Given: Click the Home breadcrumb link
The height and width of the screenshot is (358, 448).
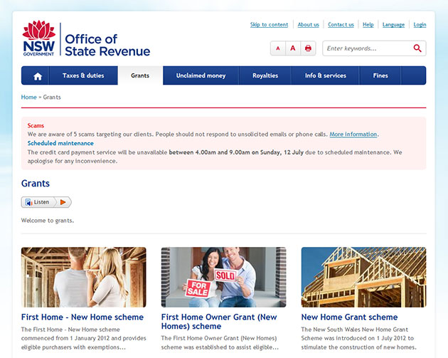Looking at the screenshot, I should pyautogui.click(x=28, y=97).
